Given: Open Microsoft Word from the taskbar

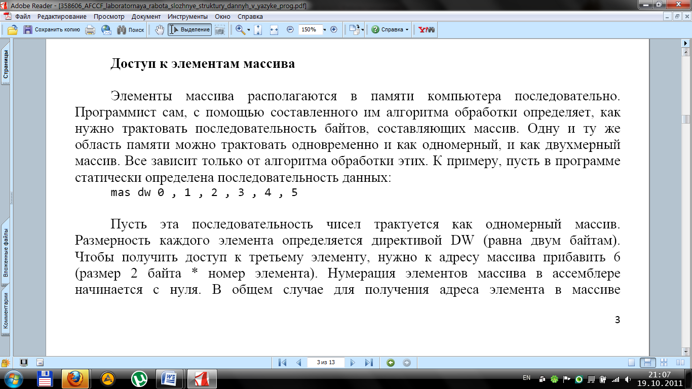Looking at the screenshot, I should pos(170,378).
